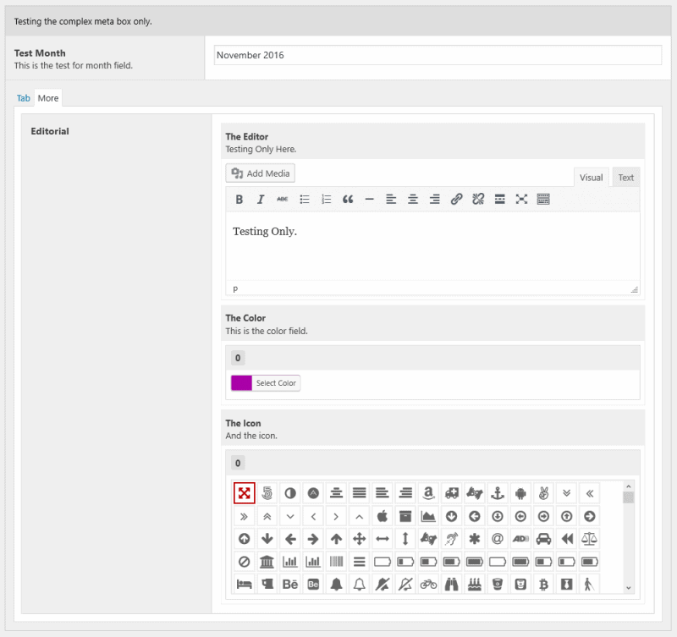
Task: Select the Android robot icon
Action: [520, 493]
